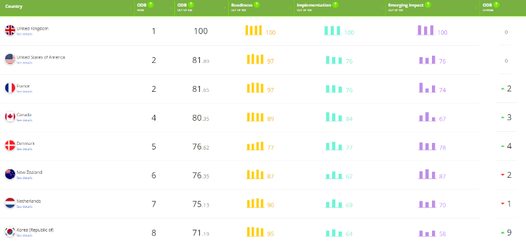The height and width of the screenshot is (246, 526).
Task: Click United States implementation bar chart
Action: click(x=334, y=60)
